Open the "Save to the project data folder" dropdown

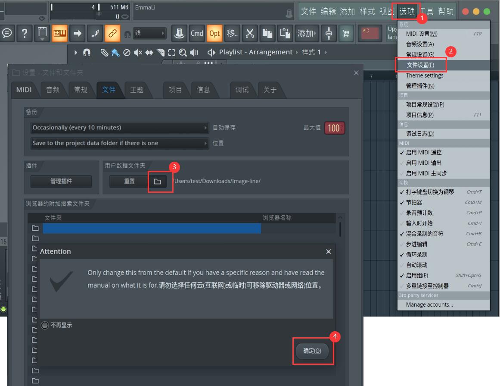click(120, 143)
